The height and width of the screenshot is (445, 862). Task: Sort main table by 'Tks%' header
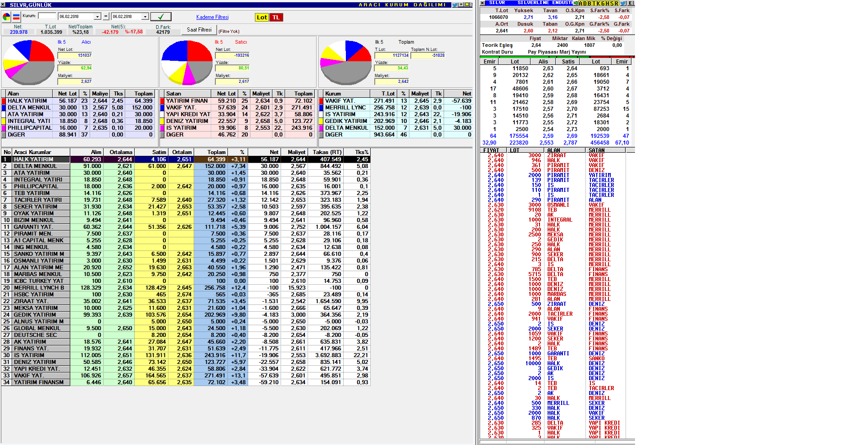click(357, 152)
